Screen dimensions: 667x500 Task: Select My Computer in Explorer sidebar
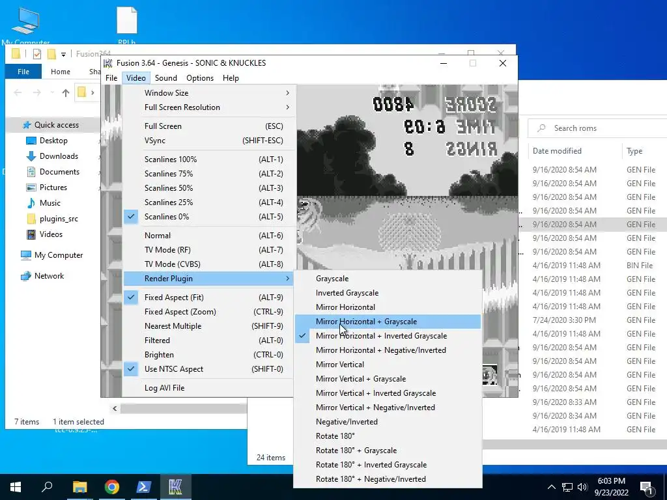tap(58, 255)
